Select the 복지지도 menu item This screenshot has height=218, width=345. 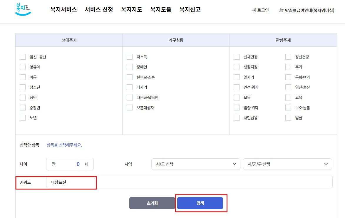click(x=131, y=9)
